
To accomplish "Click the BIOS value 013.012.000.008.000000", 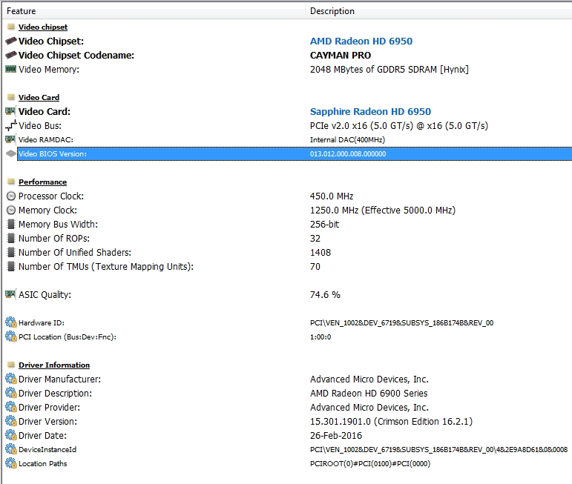I will tap(348, 154).
